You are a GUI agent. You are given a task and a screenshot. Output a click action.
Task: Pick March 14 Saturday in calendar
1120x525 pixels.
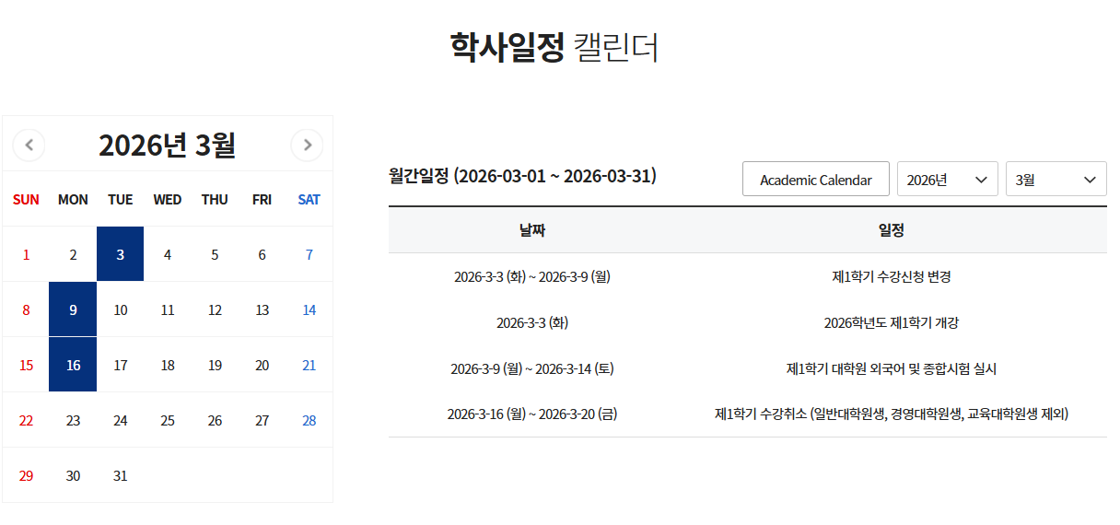(309, 310)
